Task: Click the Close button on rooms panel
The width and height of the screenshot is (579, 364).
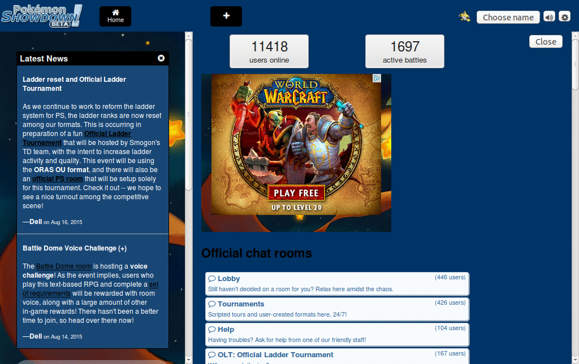Action: pos(546,42)
